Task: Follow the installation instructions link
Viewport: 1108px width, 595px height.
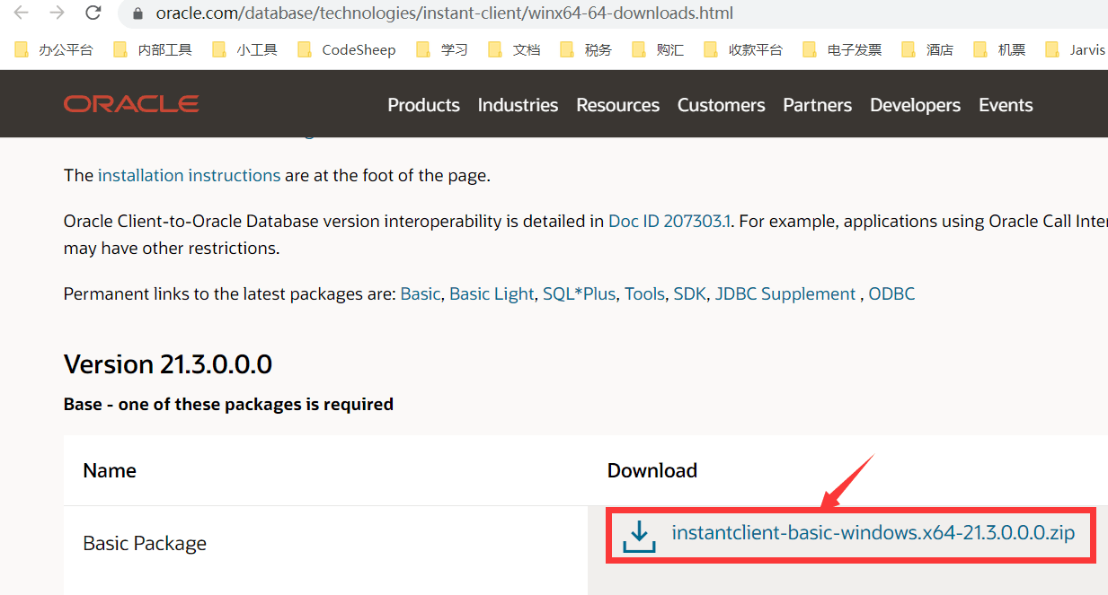Action: coord(189,175)
